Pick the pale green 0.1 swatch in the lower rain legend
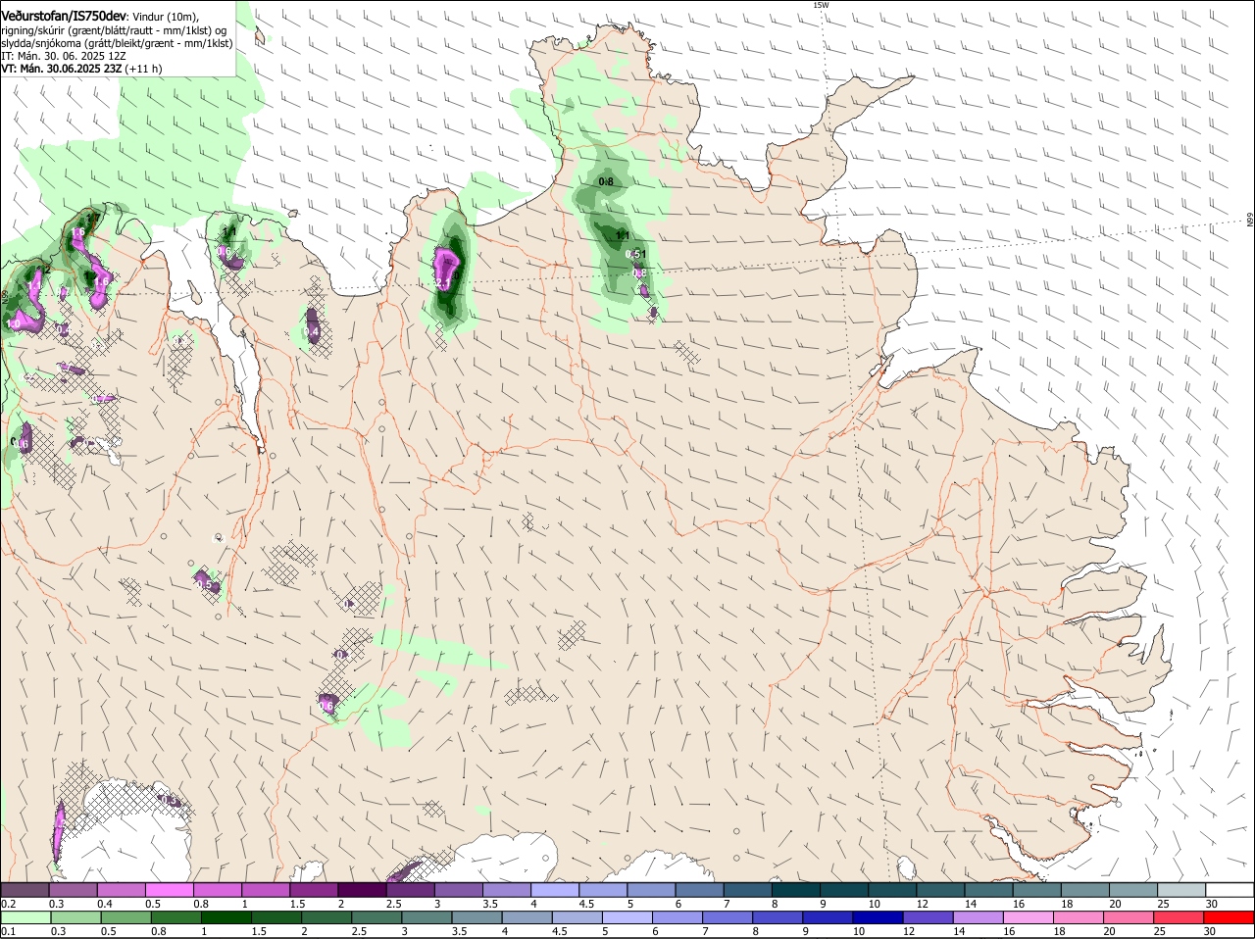1255x939 pixels. (25, 917)
